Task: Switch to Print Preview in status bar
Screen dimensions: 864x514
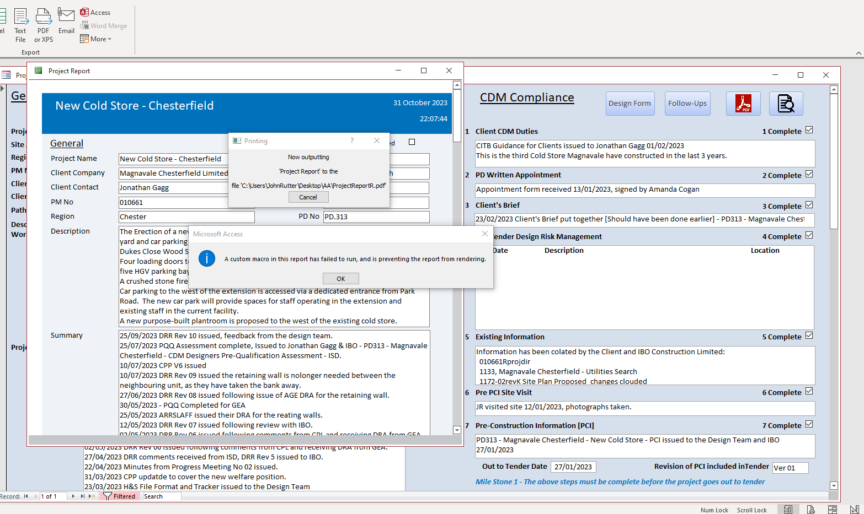Action: (x=810, y=510)
